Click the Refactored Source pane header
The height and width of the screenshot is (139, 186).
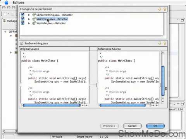coord(132,49)
